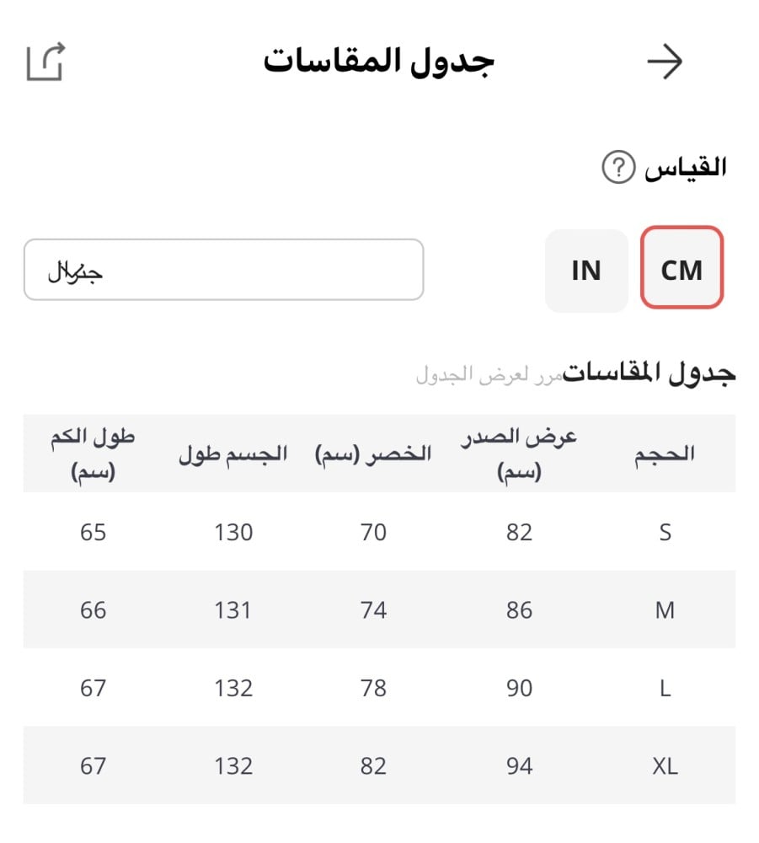Screen dimensions: 759x843
Task: Click the القياس label
Action: tap(685, 168)
